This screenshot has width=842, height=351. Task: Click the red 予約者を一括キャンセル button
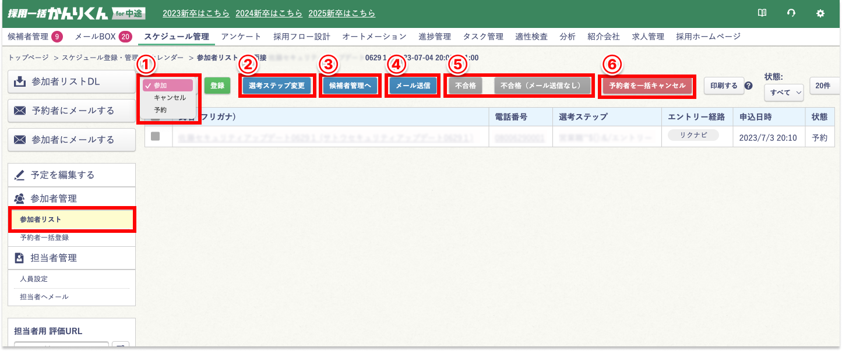(x=646, y=86)
